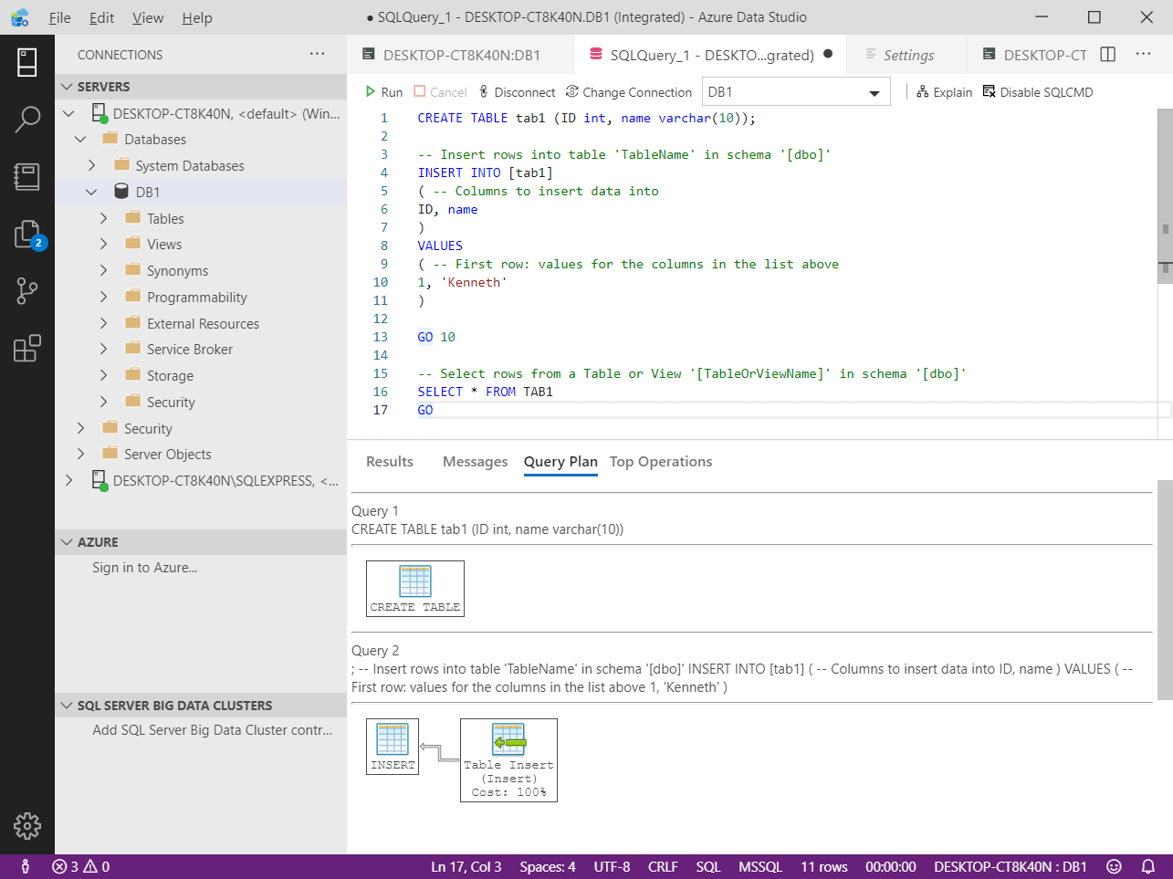1173x879 pixels.
Task: Open the Notebooks view in activity bar
Action: pyautogui.click(x=27, y=177)
